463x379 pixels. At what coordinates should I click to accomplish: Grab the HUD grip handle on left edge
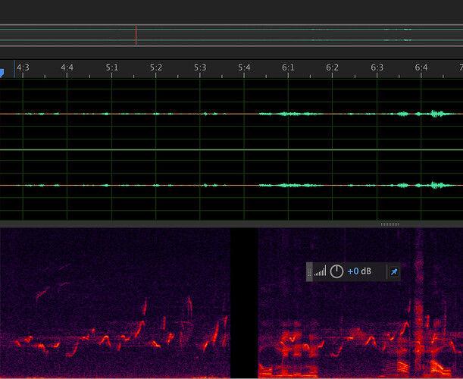308,271
